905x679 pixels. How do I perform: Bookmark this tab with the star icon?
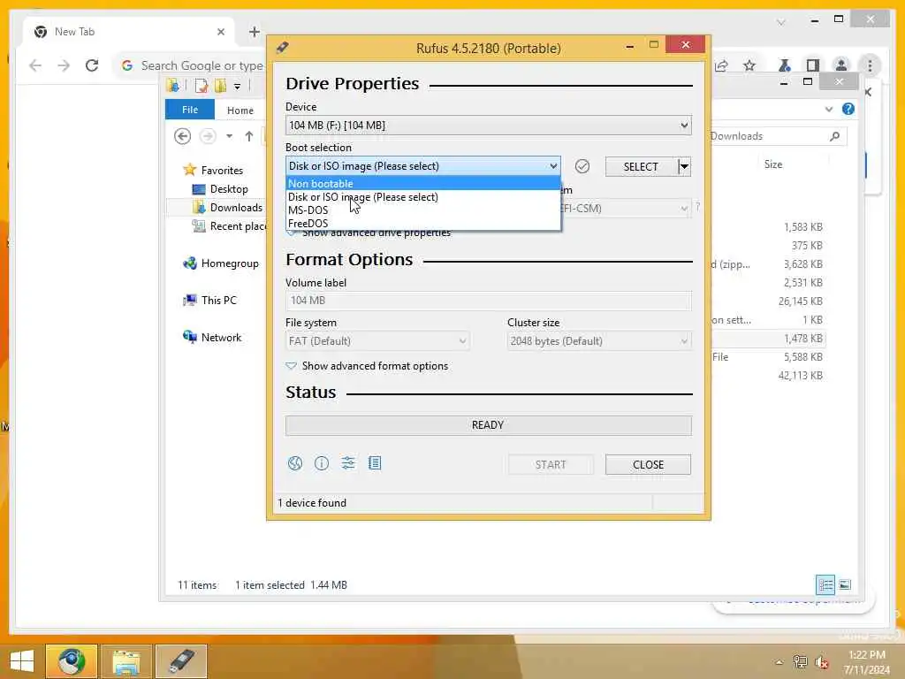749,65
